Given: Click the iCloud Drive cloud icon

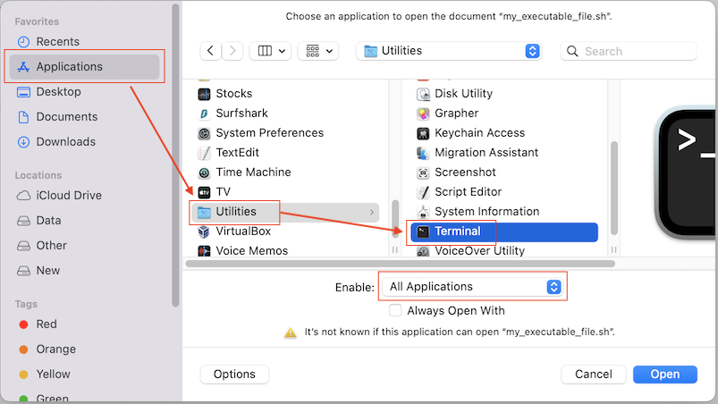Looking at the screenshot, I should [x=23, y=196].
